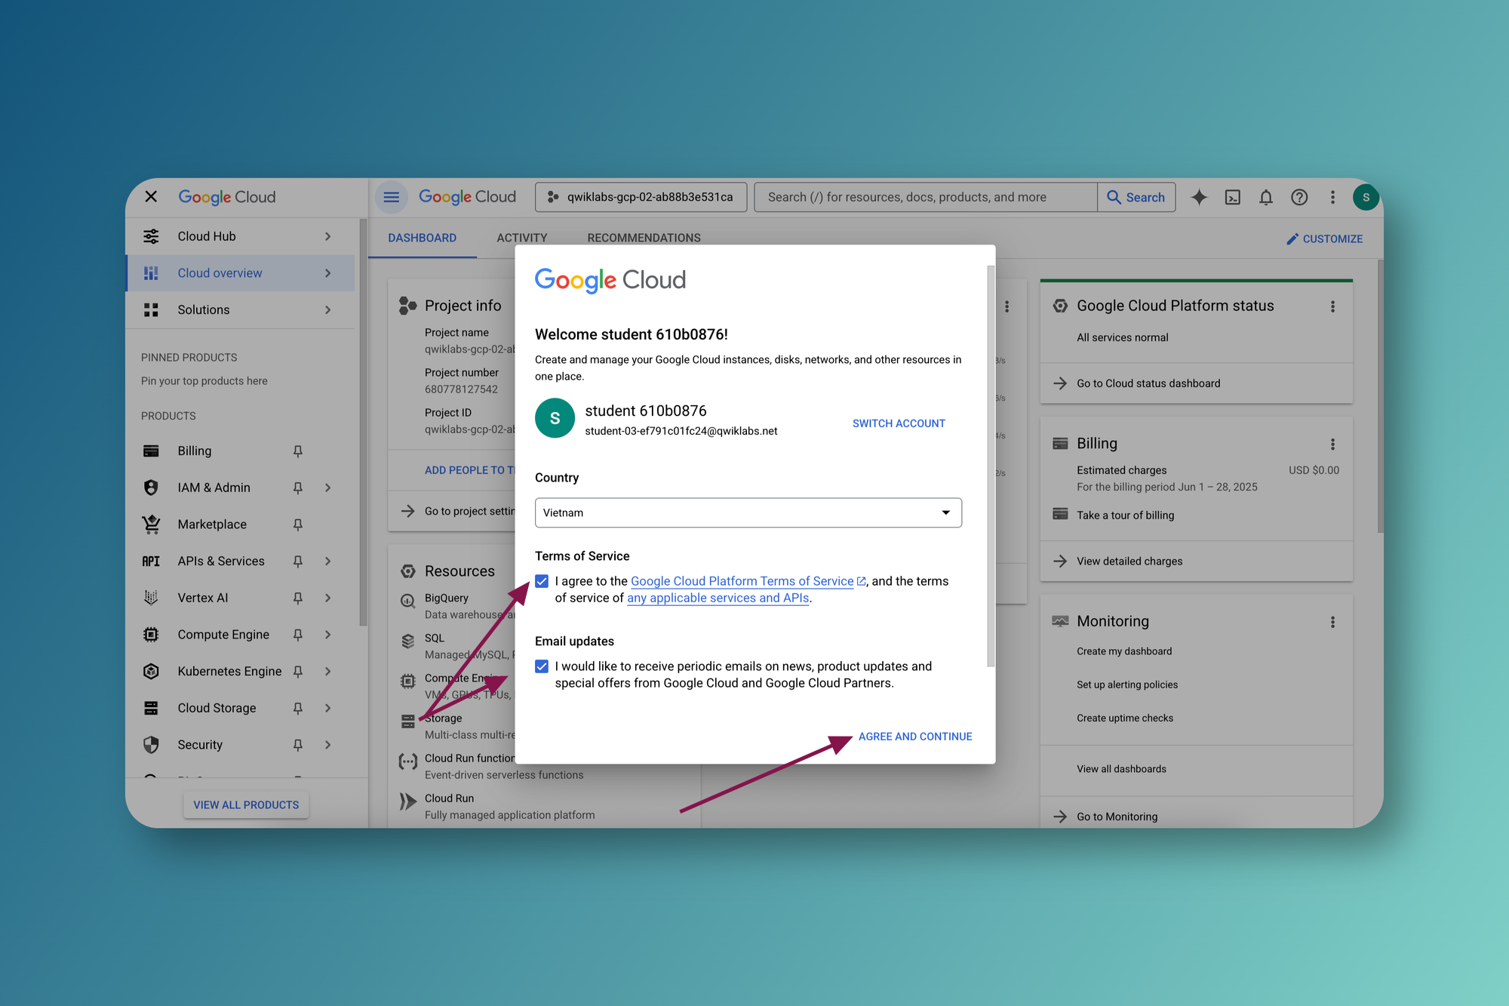
Task: Expand the Cloud overview submenu chevron
Action: pyautogui.click(x=327, y=273)
